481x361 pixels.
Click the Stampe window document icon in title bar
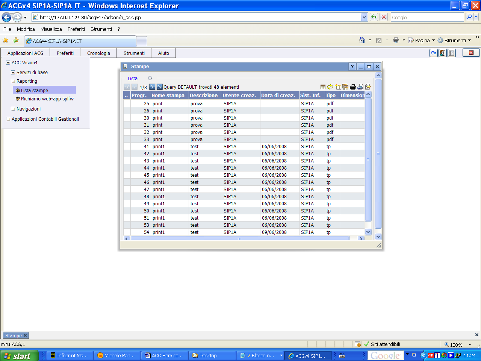tap(126, 67)
